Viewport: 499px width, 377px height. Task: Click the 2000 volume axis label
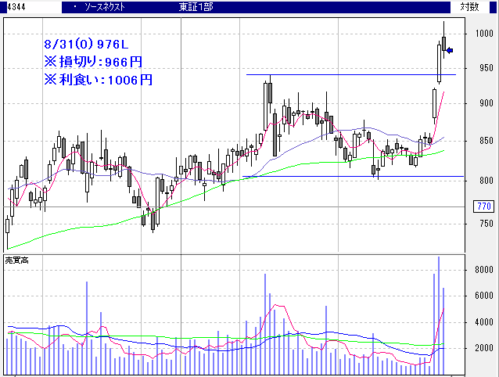pyautogui.click(x=483, y=349)
